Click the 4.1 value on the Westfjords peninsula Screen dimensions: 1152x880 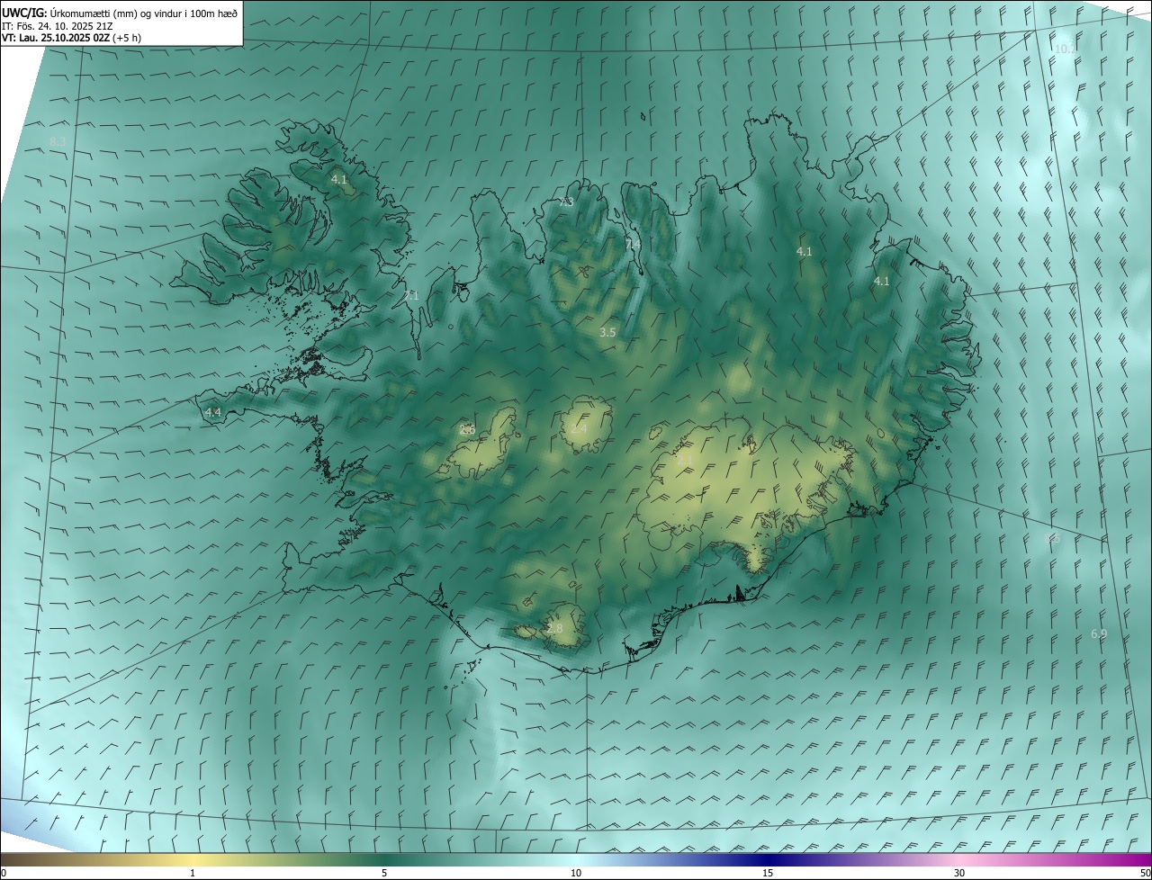pos(339,179)
